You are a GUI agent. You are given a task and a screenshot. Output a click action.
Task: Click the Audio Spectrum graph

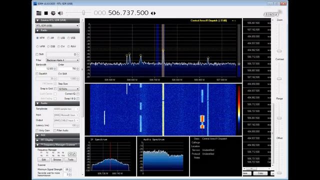163,156
